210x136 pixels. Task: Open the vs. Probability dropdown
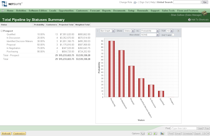(x=150, y=31)
